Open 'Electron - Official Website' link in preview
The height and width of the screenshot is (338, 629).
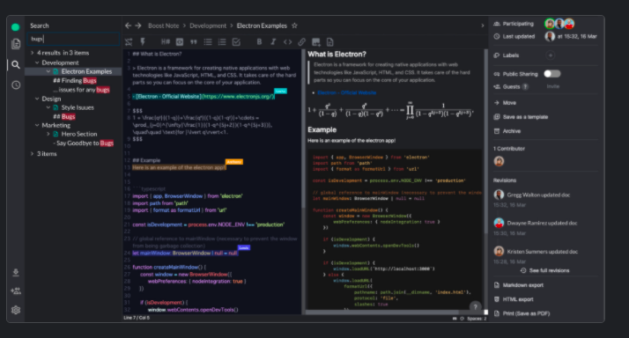[x=346, y=92]
